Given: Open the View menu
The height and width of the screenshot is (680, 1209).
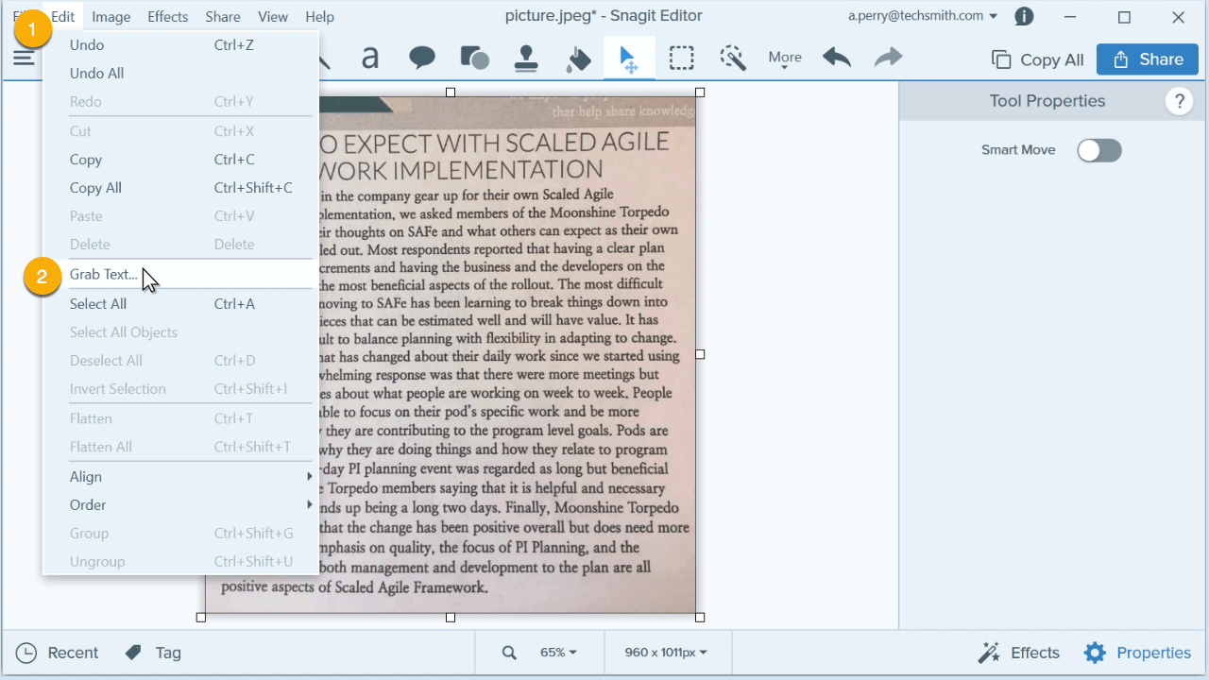Looking at the screenshot, I should pyautogui.click(x=273, y=16).
